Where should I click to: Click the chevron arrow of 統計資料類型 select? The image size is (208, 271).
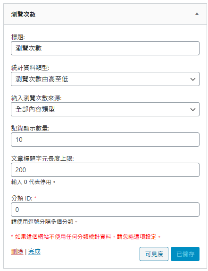click(x=192, y=79)
